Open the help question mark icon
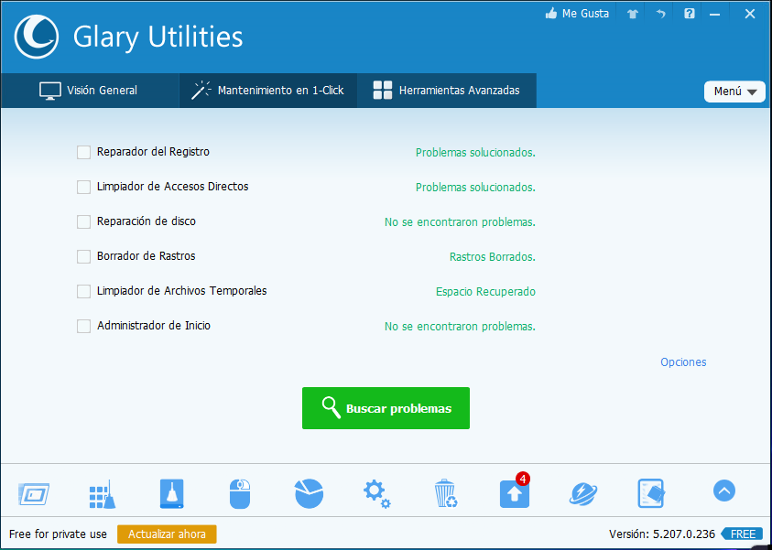772x550 pixels. tap(690, 14)
